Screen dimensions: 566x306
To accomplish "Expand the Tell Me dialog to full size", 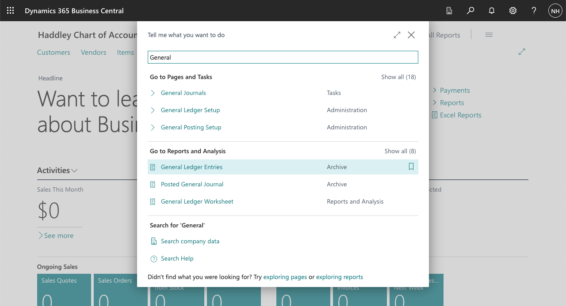I will [397, 35].
